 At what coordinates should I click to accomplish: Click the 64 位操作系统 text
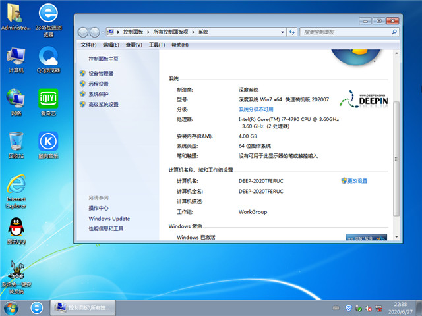click(x=255, y=146)
